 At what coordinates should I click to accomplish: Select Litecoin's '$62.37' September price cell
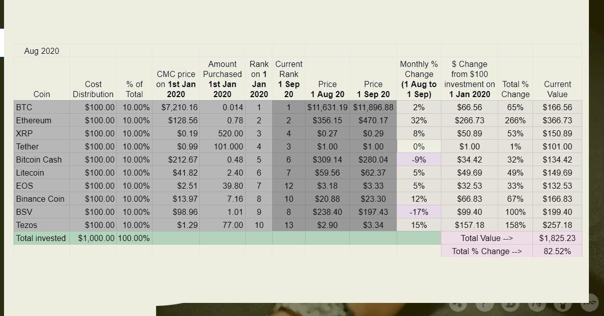point(373,173)
